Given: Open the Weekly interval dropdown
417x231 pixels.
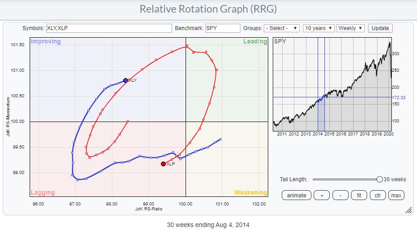Looking at the screenshot, I should (x=350, y=28).
